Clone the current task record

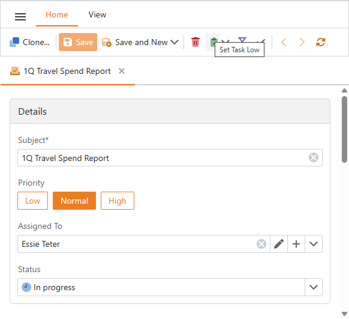[x=29, y=42]
